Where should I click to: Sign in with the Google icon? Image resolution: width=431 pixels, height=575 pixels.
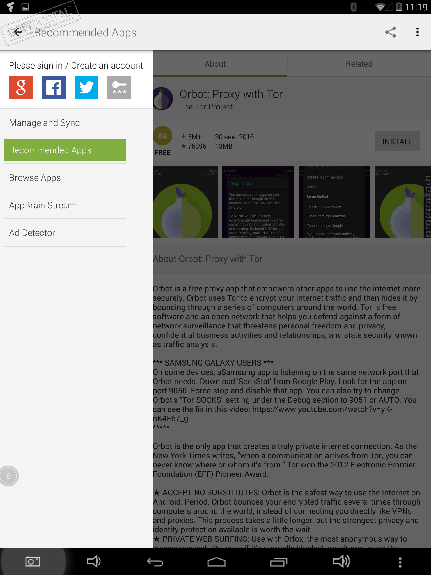coord(21,87)
